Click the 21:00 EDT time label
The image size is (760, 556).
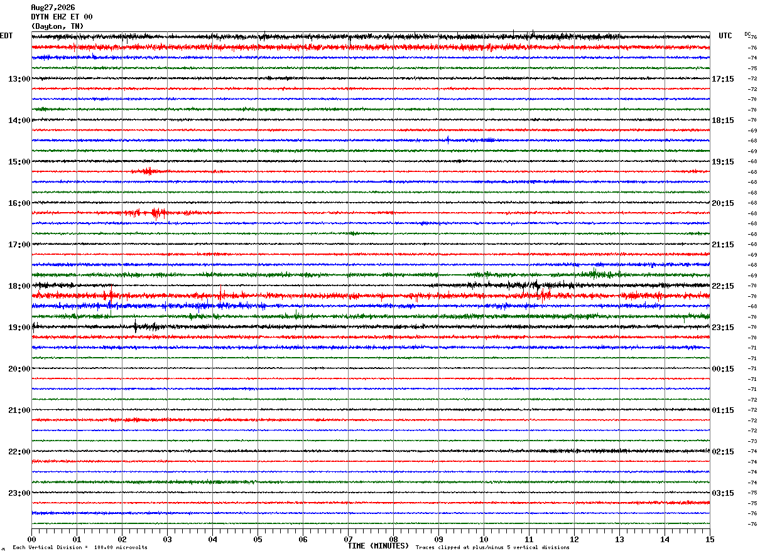click(19, 410)
